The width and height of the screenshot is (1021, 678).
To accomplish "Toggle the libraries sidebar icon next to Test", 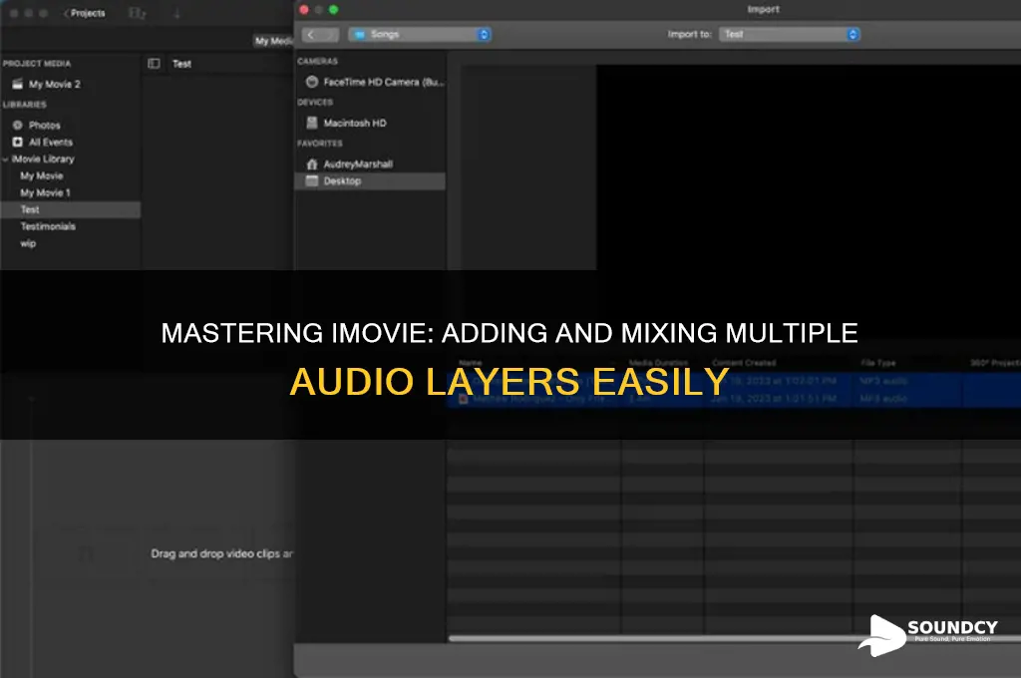I will 154,63.
